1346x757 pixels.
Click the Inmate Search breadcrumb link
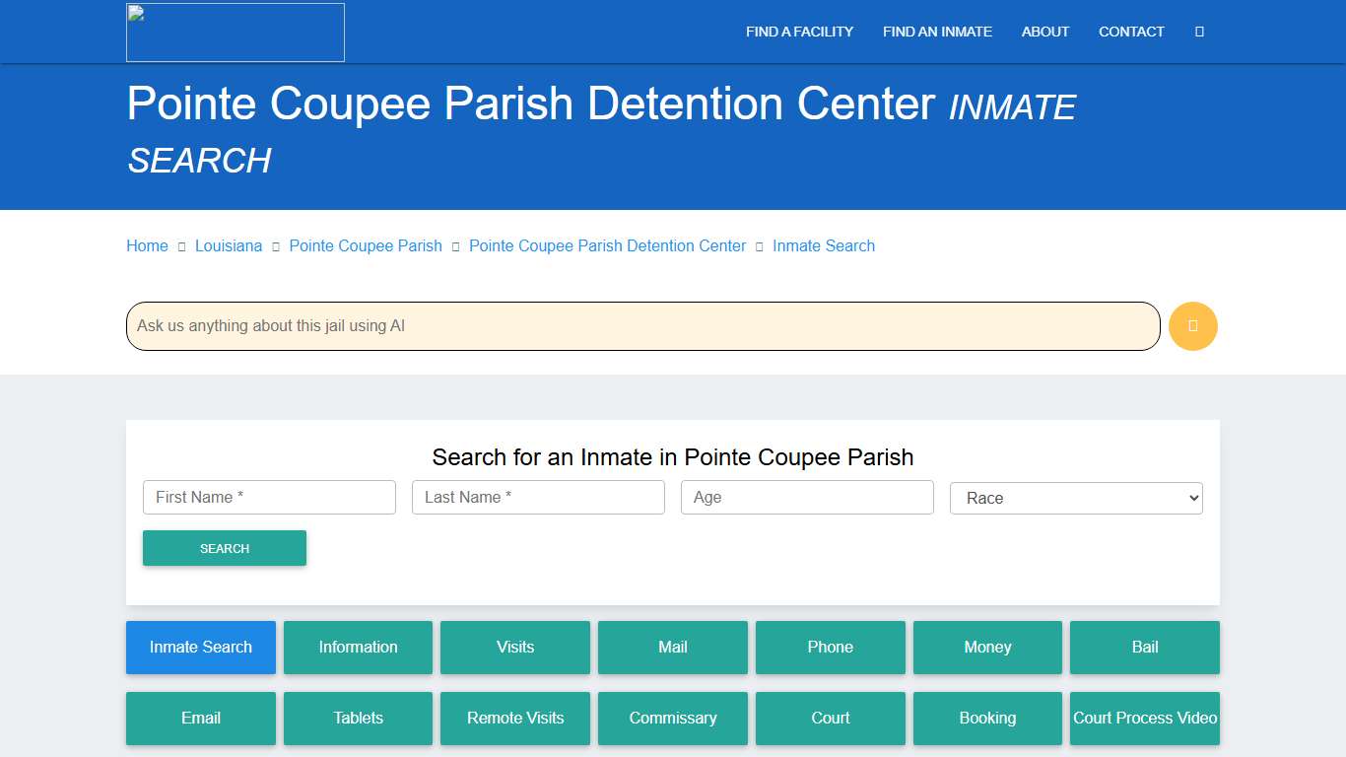(x=824, y=245)
